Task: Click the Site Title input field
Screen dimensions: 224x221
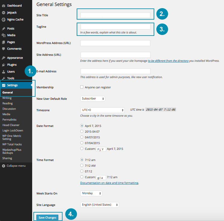Action: [115, 15]
